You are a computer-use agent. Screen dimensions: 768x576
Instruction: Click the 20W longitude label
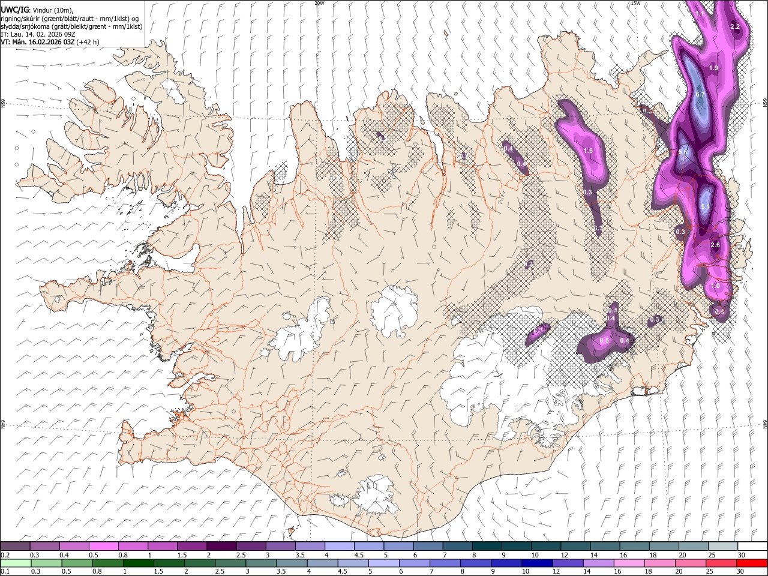click(x=320, y=3)
